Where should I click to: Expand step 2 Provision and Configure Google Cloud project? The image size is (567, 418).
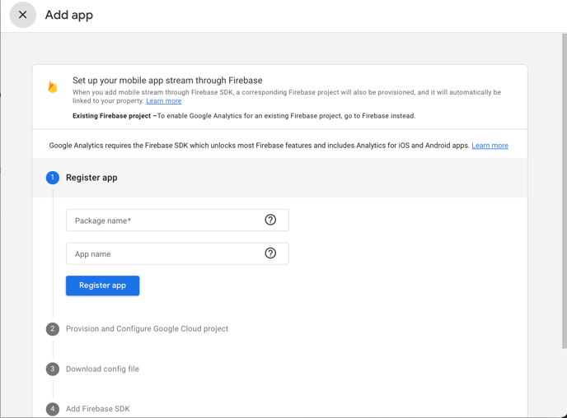point(147,329)
